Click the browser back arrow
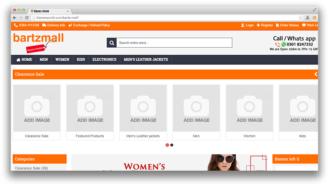 15,18
